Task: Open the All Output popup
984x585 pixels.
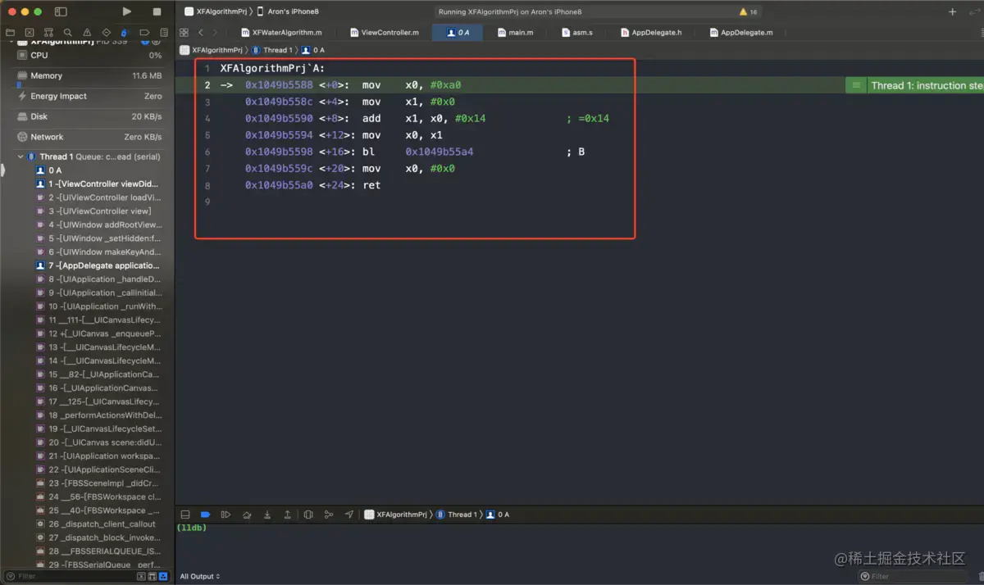Action: coord(200,576)
